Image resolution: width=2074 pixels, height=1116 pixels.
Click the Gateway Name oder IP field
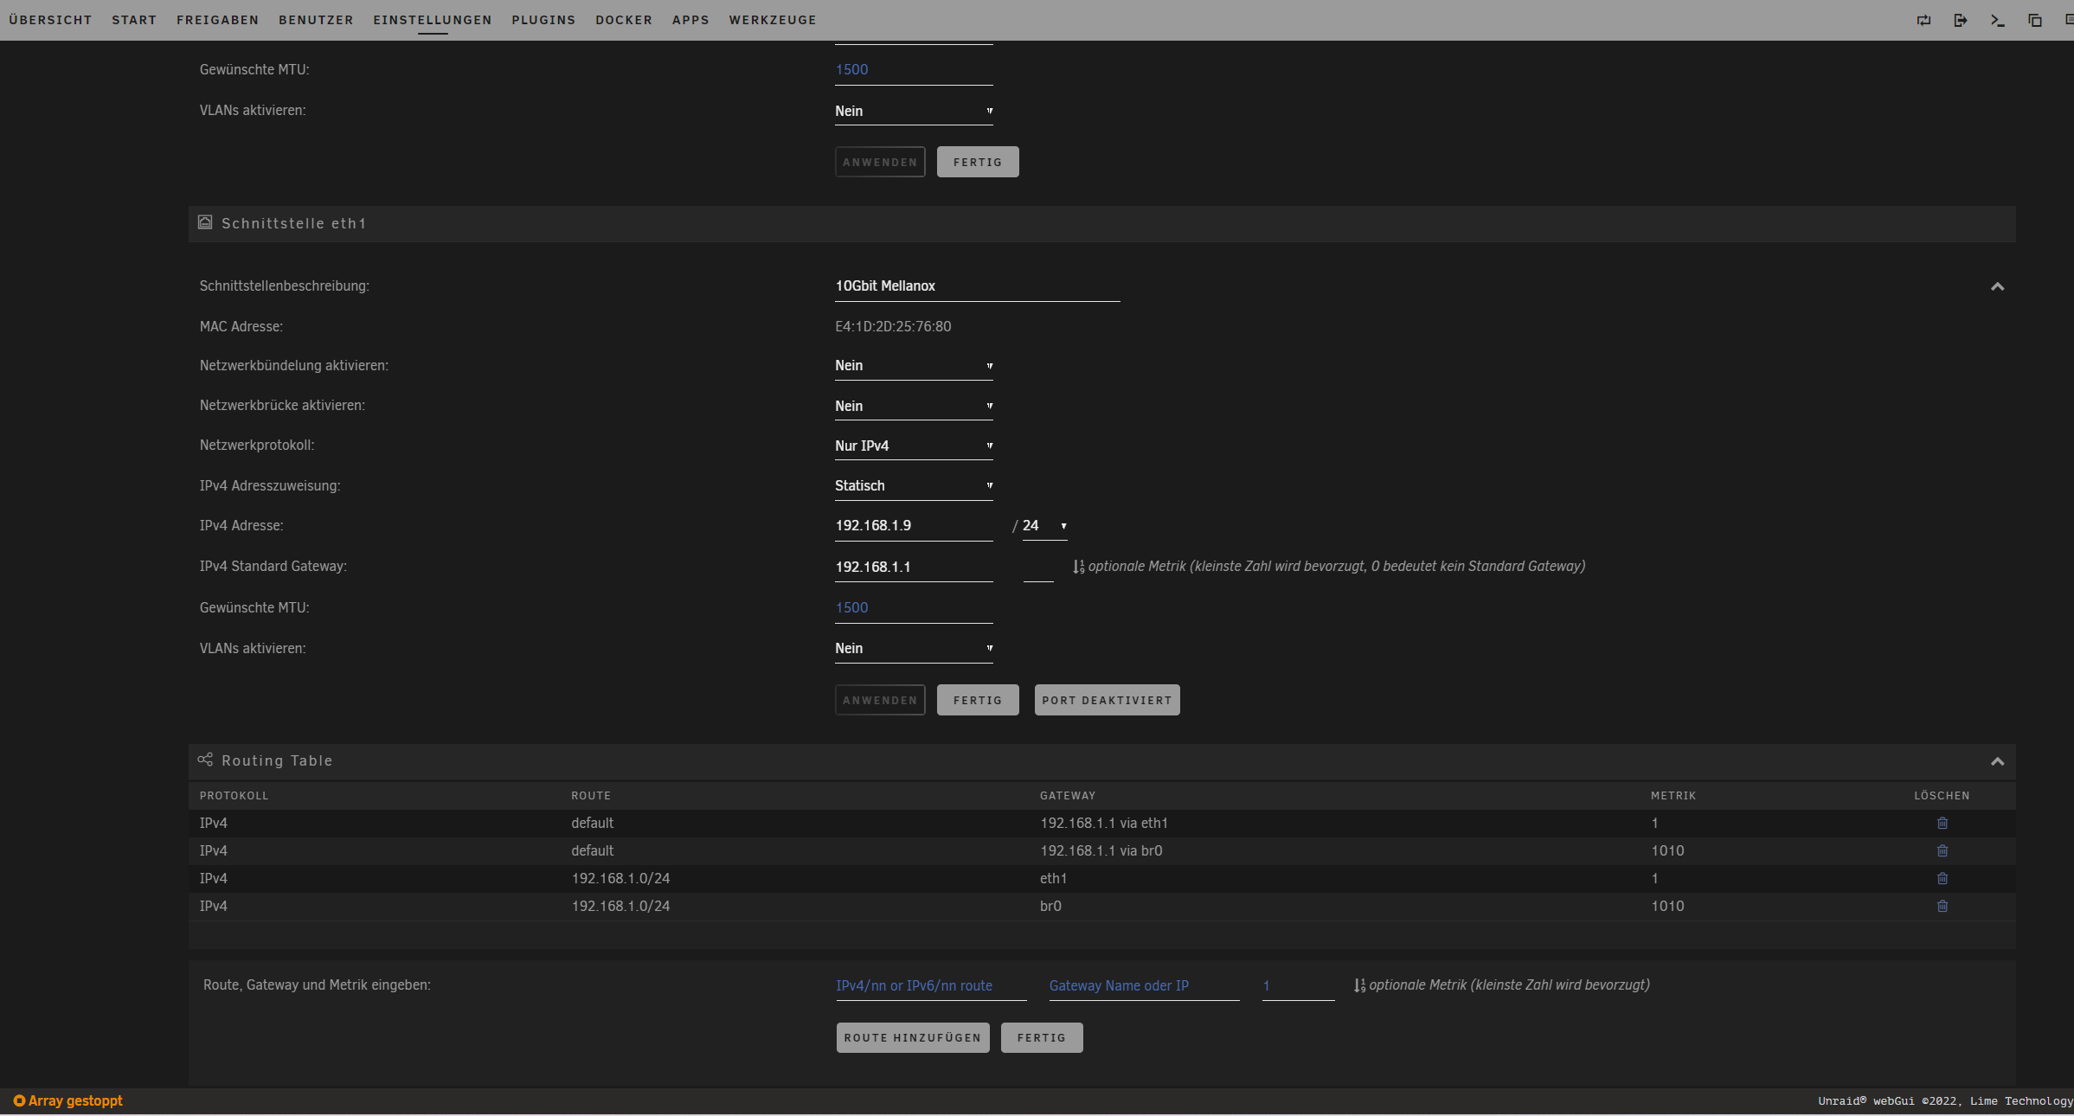click(1145, 985)
